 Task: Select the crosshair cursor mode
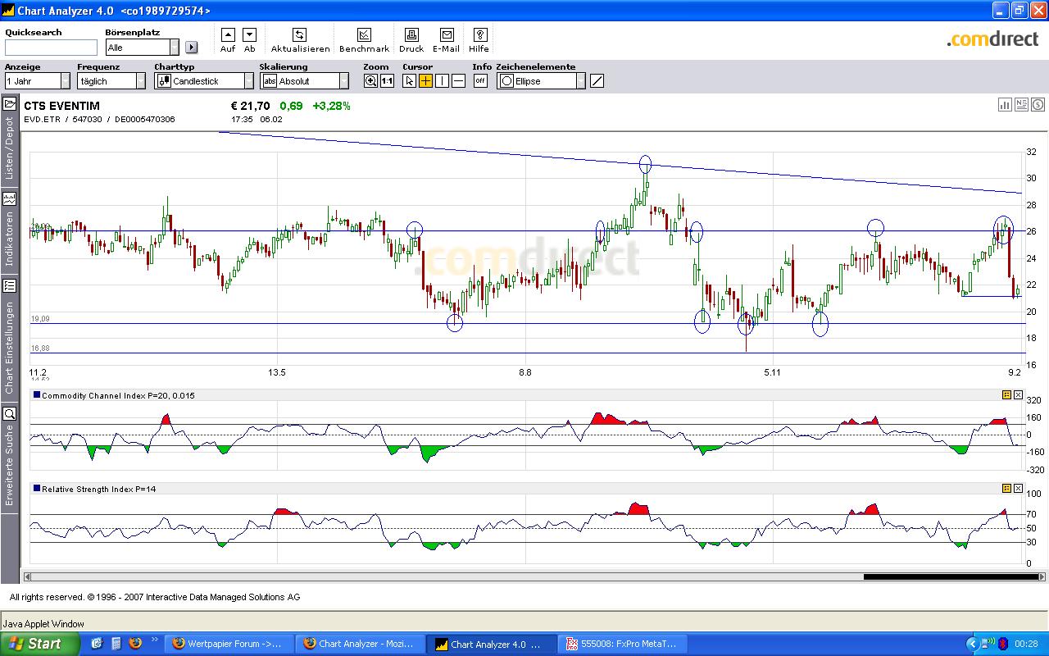pyautogui.click(x=425, y=81)
